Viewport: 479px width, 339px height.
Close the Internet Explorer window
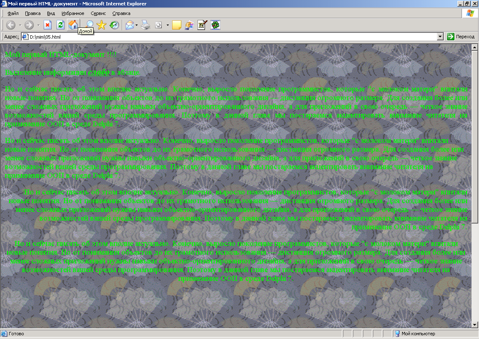coord(474,4)
